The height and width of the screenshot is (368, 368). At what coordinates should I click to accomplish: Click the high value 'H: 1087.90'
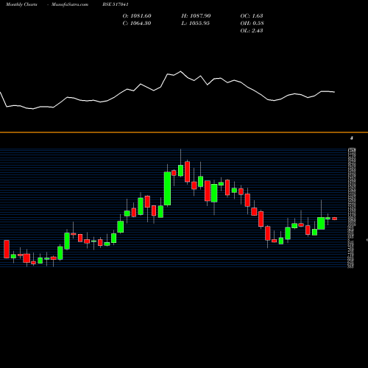[196, 16]
